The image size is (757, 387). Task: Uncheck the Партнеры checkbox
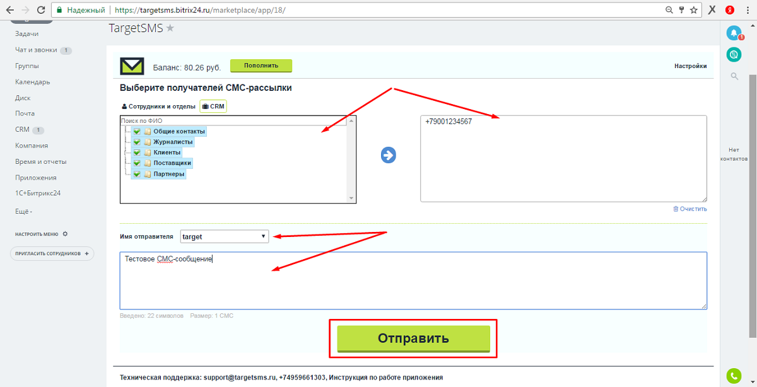[136, 174]
